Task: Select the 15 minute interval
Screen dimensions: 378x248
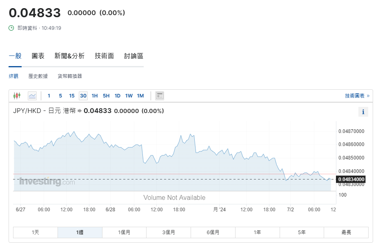Action: pos(72,96)
